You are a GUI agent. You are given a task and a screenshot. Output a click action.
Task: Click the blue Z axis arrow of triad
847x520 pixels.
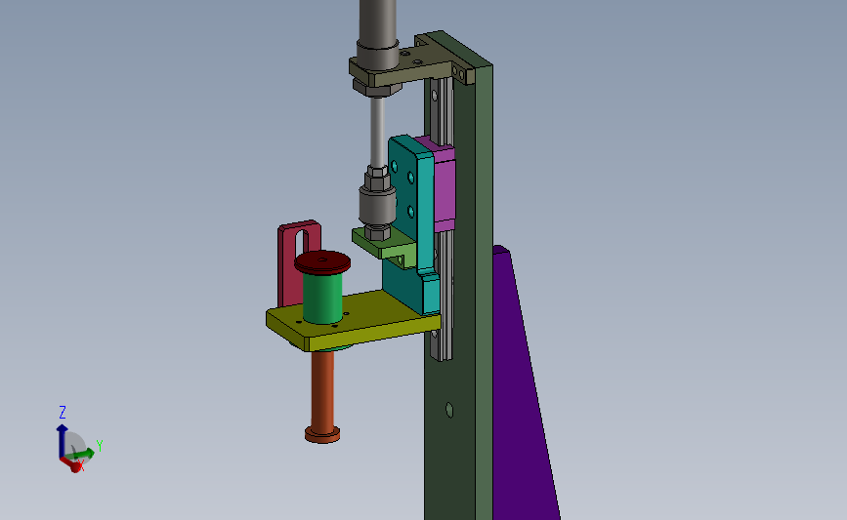click(x=62, y=441)
